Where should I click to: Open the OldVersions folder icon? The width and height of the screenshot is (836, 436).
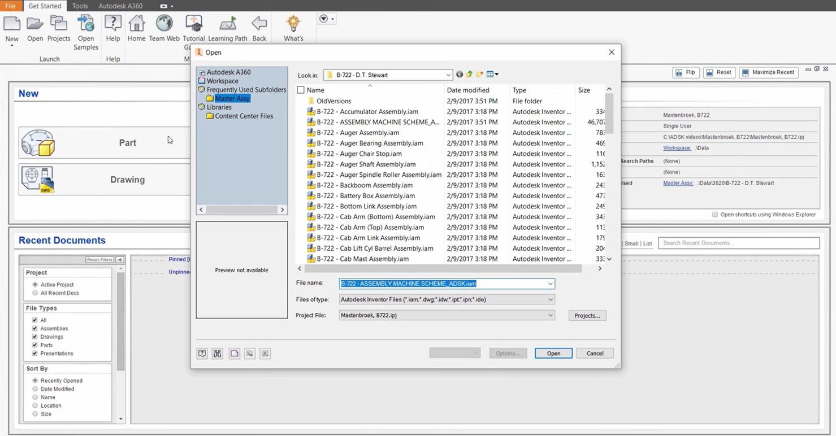click(x=310, y=101)
